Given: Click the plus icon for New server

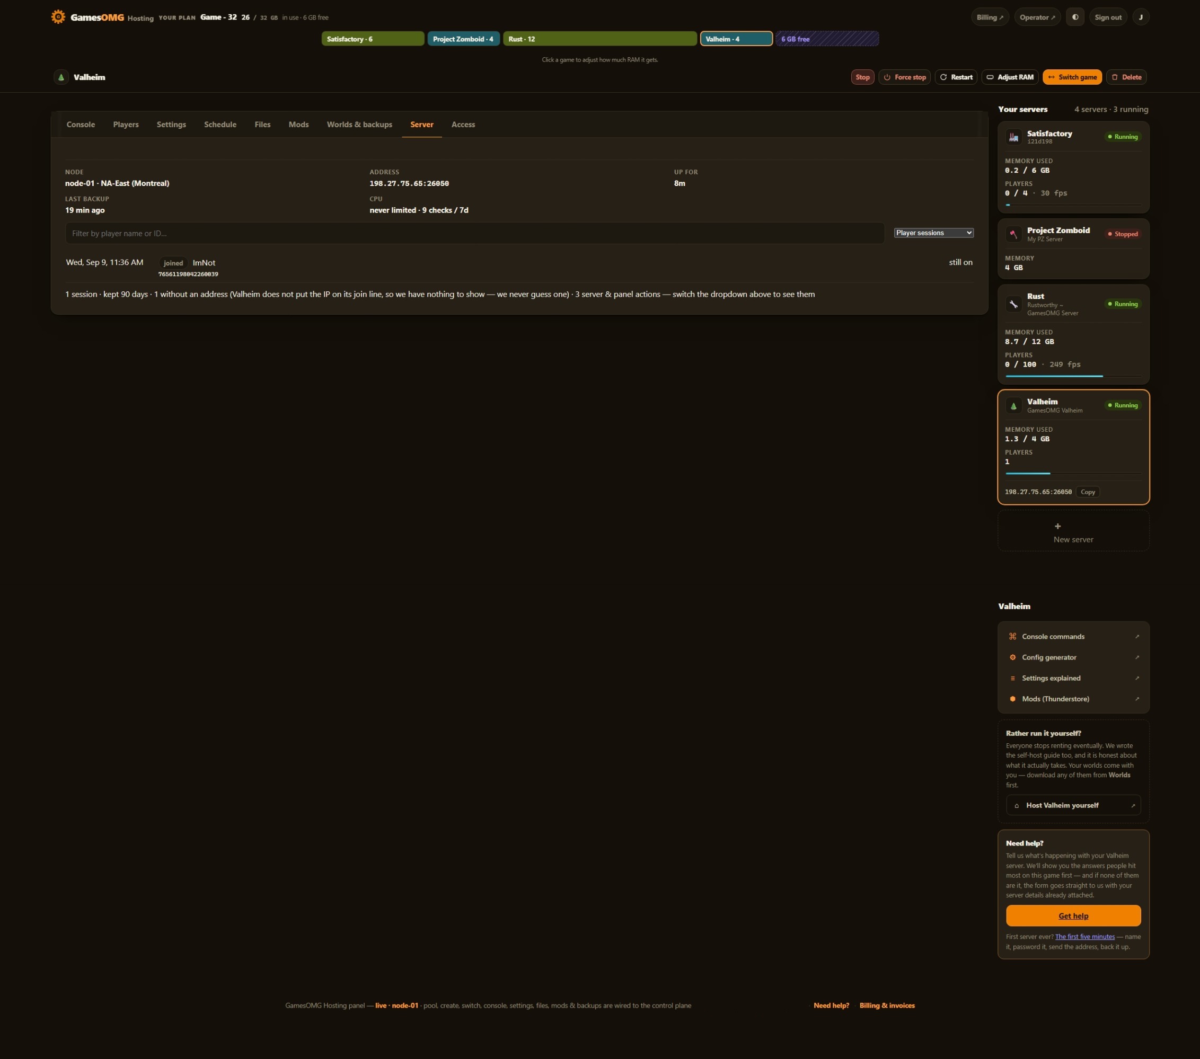Looking at the screenshot, I should click(1057, 526).
